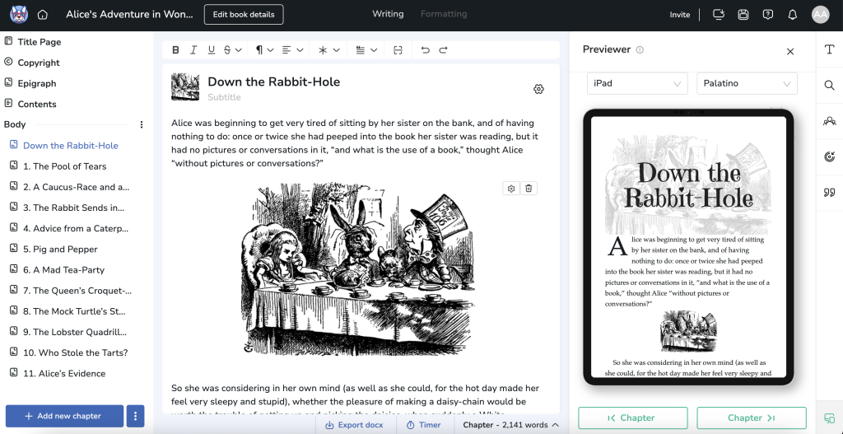
Task: Open chapter settings gear beside the title
Action: (x=538, y=89)
